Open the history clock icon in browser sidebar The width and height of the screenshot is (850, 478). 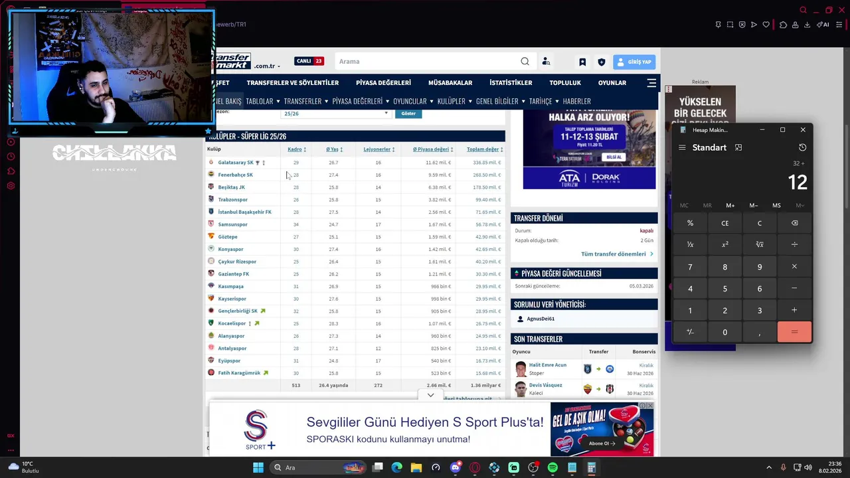click(x=11, y=157)
